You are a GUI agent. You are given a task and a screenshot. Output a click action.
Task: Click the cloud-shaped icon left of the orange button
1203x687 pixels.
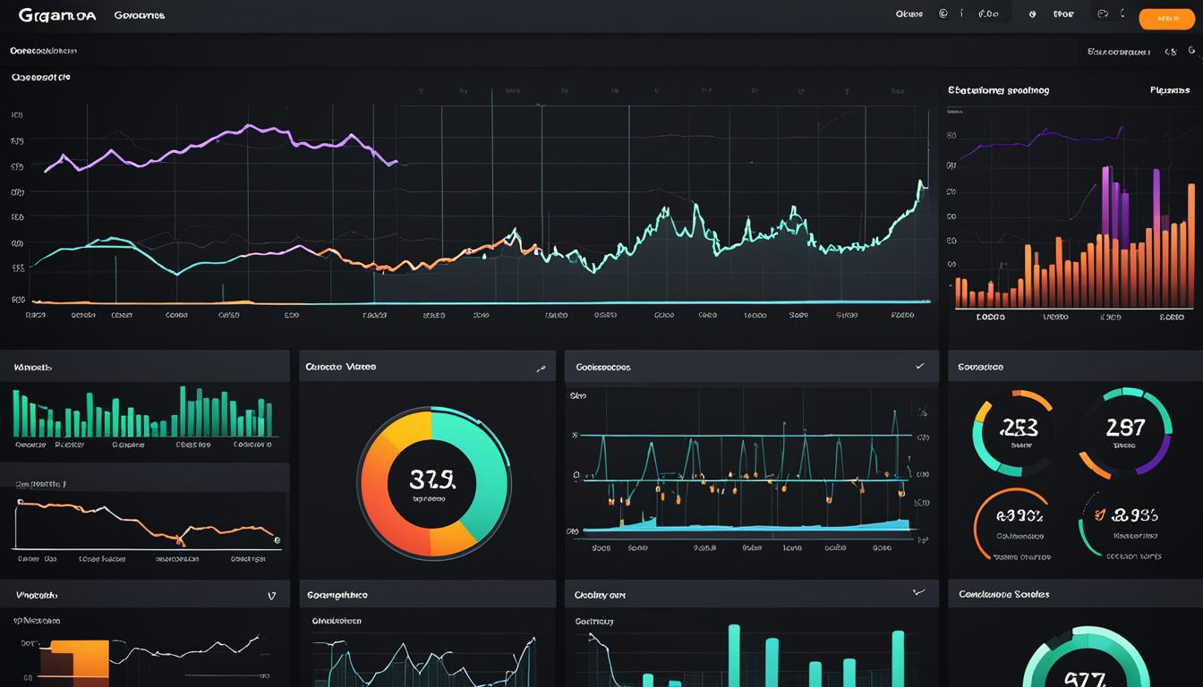pyautogui.click(x=1103, y=14)
